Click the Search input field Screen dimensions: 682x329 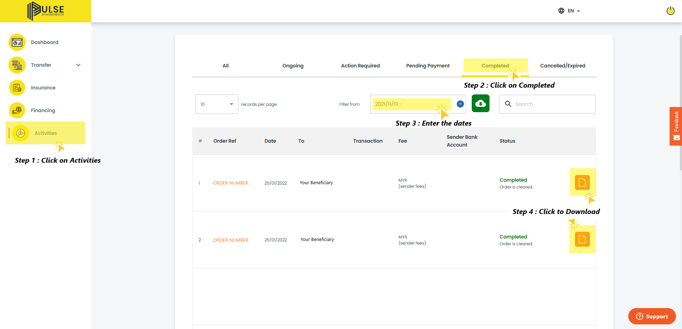click(547, 104)
